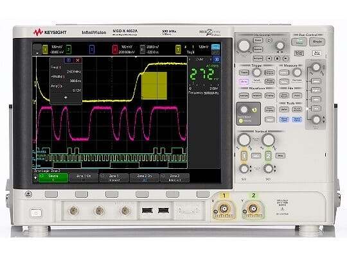Push the Horiz key in Horizontal section
The width and height of the screenshot is (347, 258).
click(x=258, y=40)
